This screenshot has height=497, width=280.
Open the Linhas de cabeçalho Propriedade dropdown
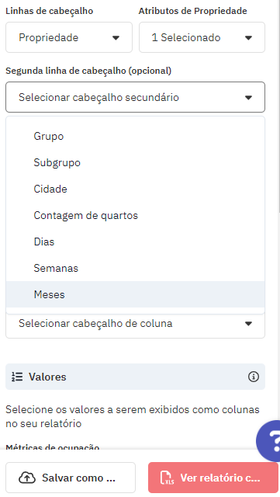[69, 37]
